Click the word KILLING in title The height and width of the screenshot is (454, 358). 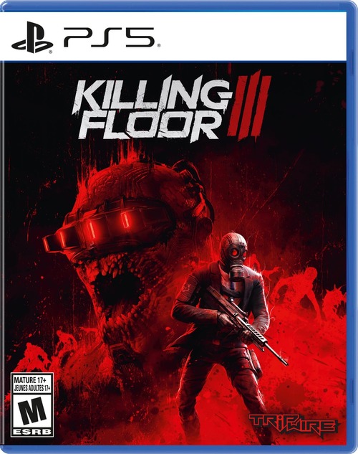click(x=150, y=95)
